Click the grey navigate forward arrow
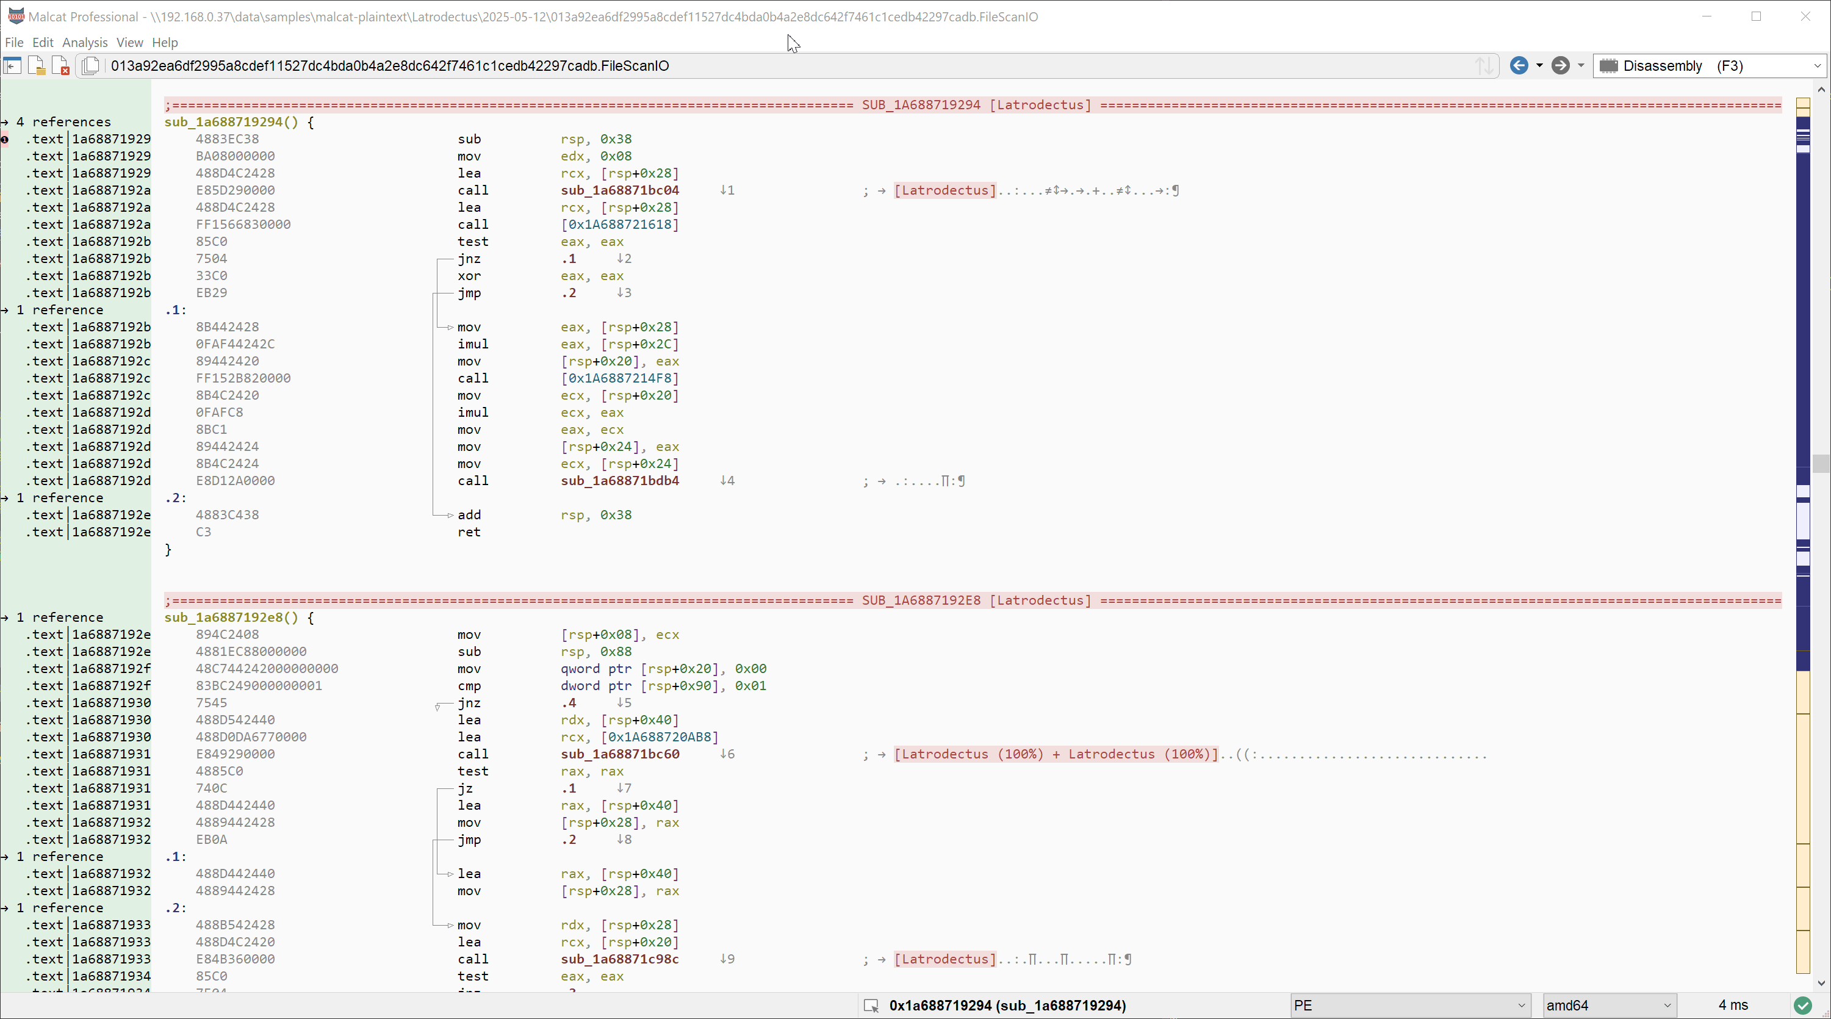 [1560, 65]
